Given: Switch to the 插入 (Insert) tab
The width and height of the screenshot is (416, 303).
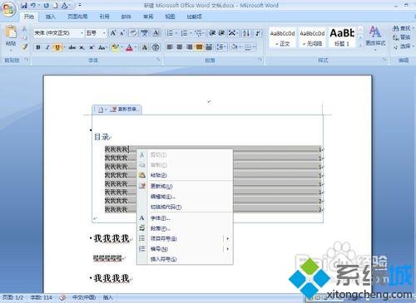Looking at the screenshot, I should [x=50, y=17].
